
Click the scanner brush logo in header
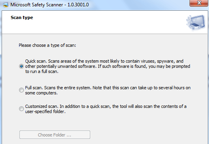(x=196, y=23)
